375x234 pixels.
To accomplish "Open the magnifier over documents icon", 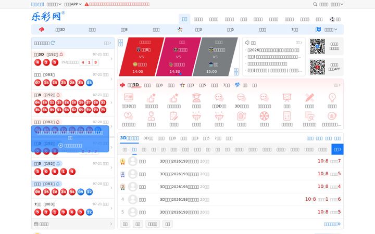I will tap(309, 116).
